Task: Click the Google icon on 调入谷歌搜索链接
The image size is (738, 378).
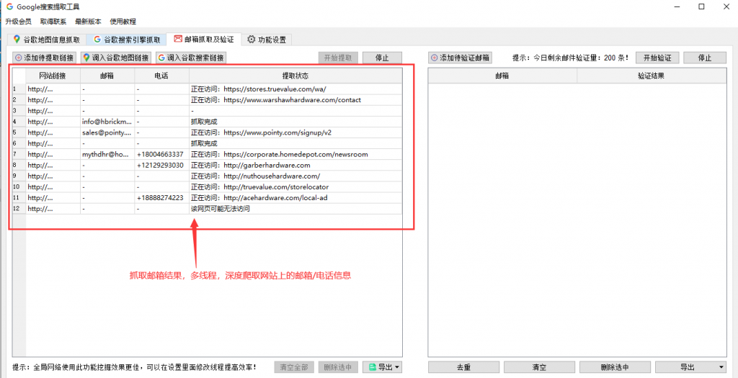Action: 162,58
